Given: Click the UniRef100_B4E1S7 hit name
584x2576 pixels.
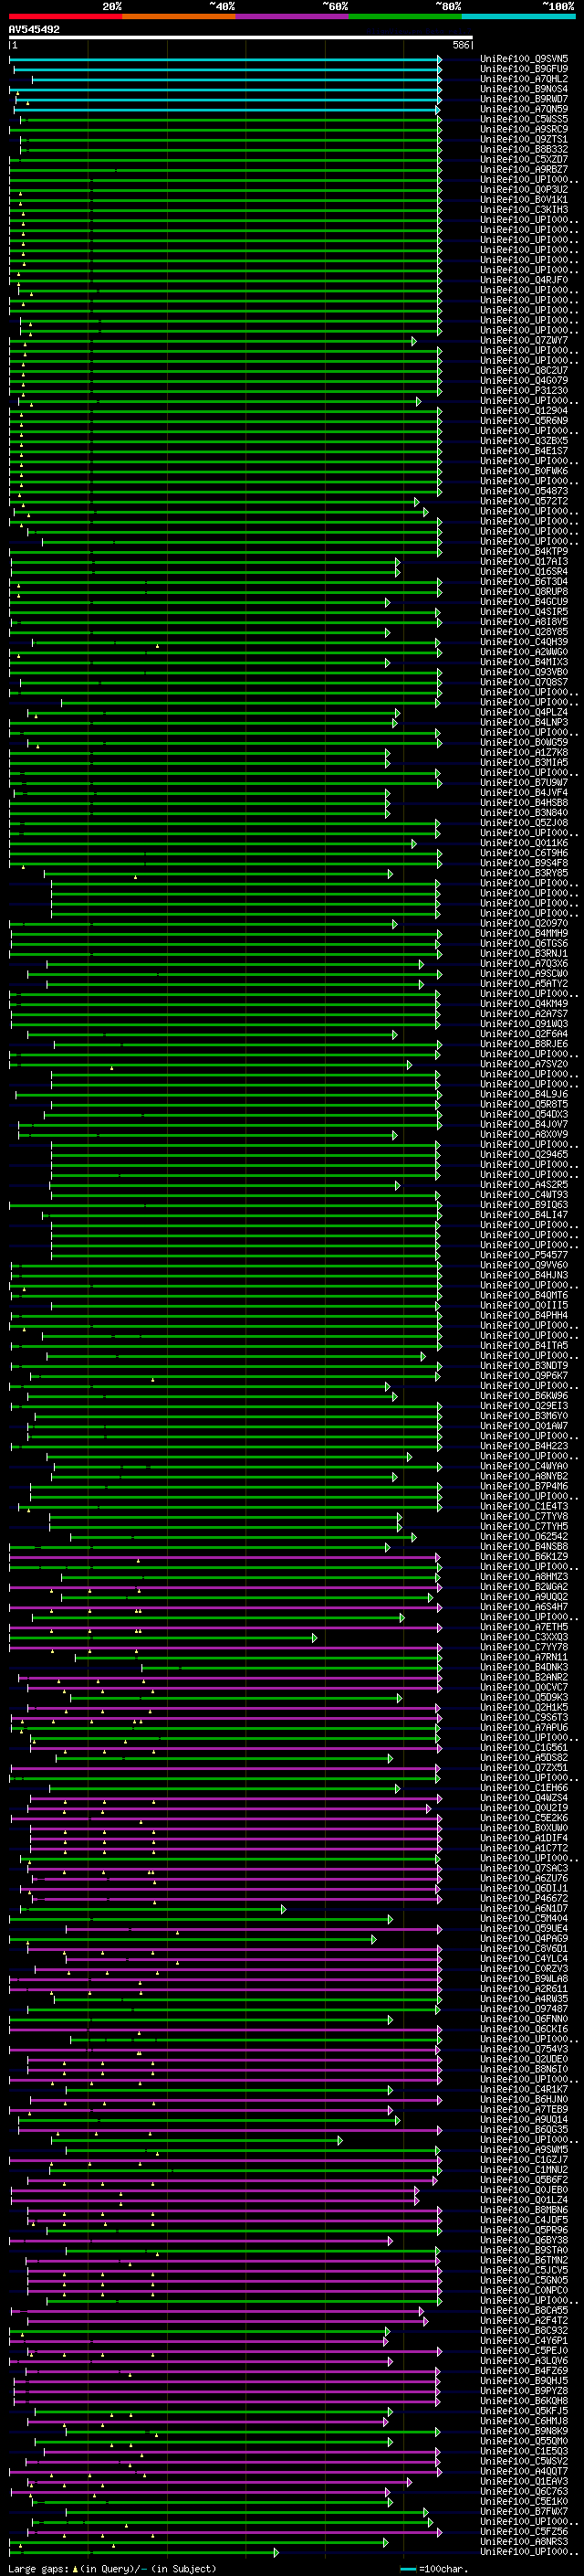Looking at the screenshot, I should pos(524,450).
